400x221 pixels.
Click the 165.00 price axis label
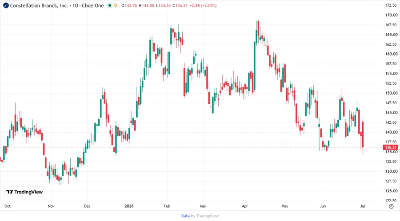tap(391, 34)
